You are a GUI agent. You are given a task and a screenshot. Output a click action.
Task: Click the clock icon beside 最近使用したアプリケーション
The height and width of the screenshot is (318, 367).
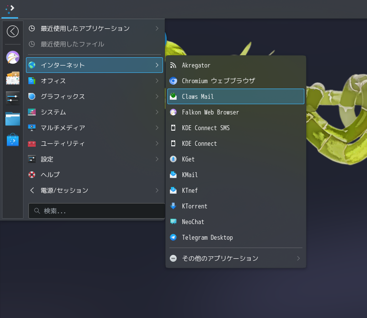(32, 28)
